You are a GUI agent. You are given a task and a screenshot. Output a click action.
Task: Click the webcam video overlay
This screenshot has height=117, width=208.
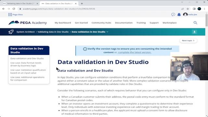point(189,66)
